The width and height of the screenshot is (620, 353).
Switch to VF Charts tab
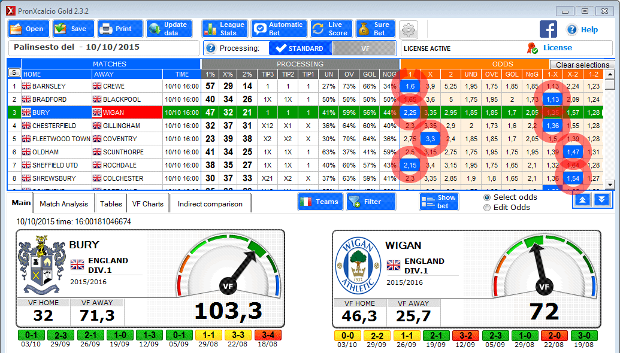click(x=147, y=204)
